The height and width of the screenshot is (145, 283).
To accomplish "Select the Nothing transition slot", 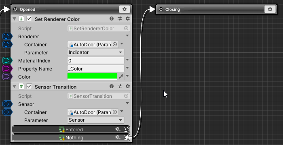I will point(71,138).
